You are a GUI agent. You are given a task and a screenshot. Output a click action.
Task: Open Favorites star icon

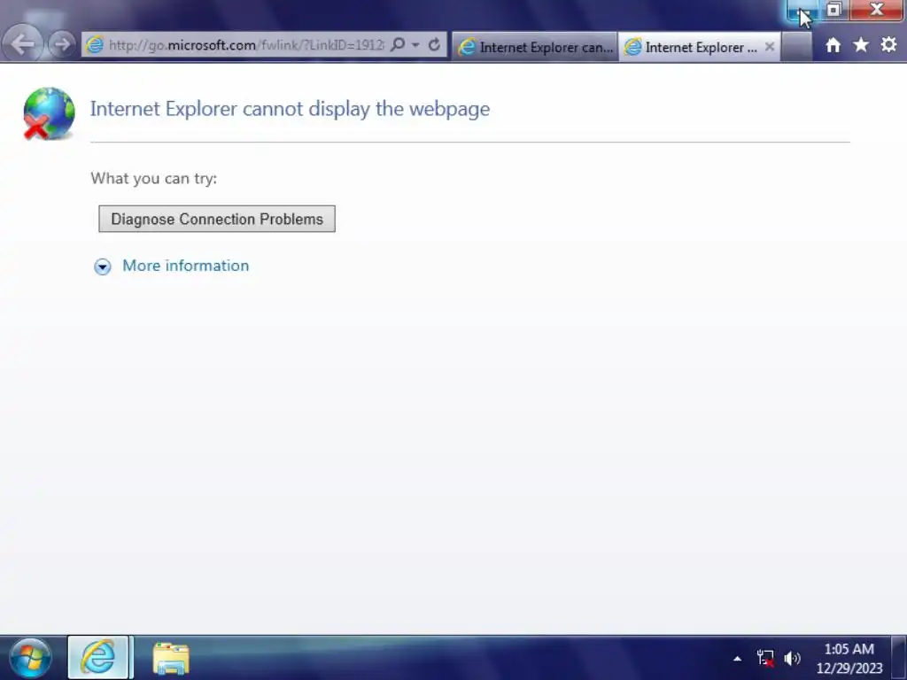pos(861,44)
